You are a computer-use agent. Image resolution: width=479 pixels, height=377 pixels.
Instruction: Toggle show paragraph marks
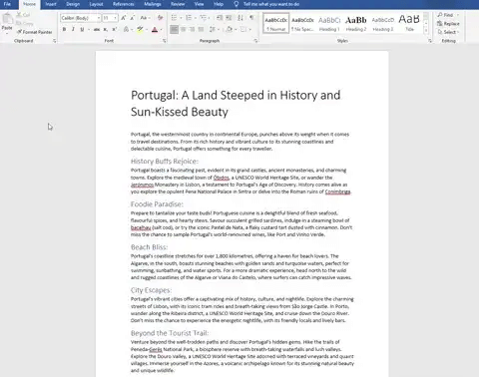click(251, 18)
